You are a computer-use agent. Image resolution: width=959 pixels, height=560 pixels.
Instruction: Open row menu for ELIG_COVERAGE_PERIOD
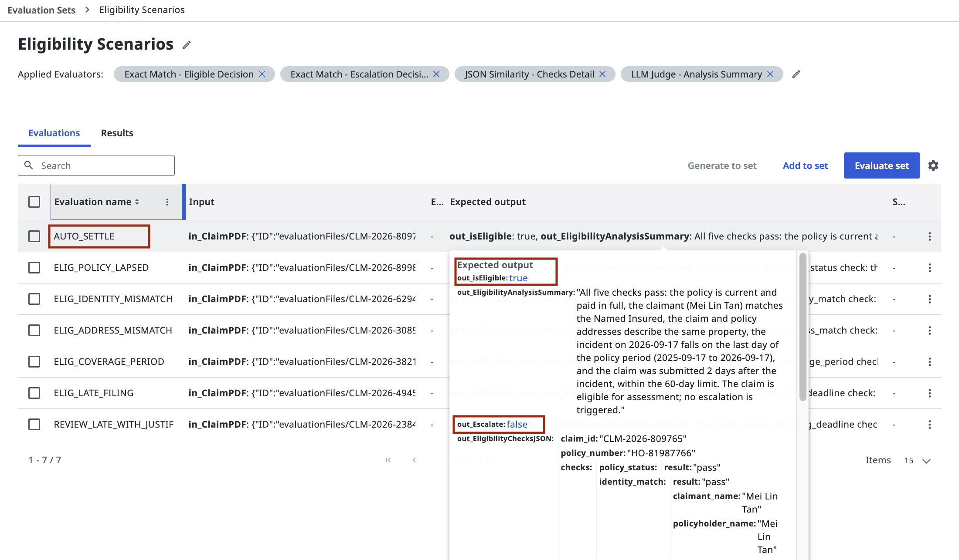pyautogui.click(x=930, y=361)
